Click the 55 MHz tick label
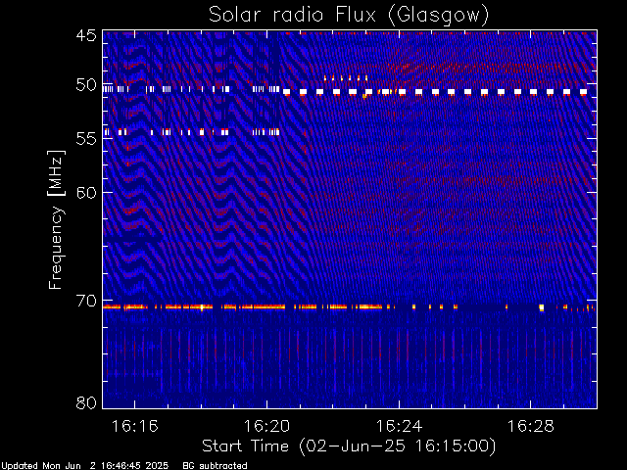 [86, 139]
